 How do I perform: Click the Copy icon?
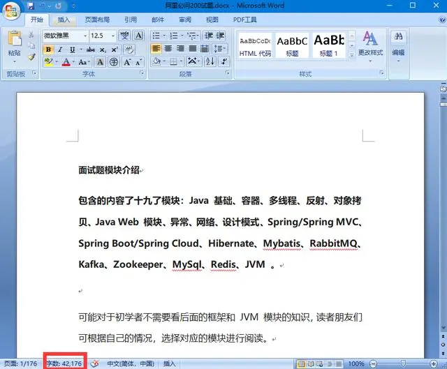(x=31, y=46)
